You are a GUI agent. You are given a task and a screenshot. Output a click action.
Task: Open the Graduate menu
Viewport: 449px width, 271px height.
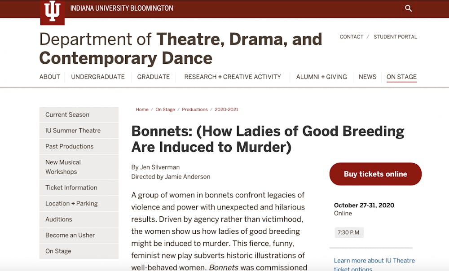coord(154,77)
